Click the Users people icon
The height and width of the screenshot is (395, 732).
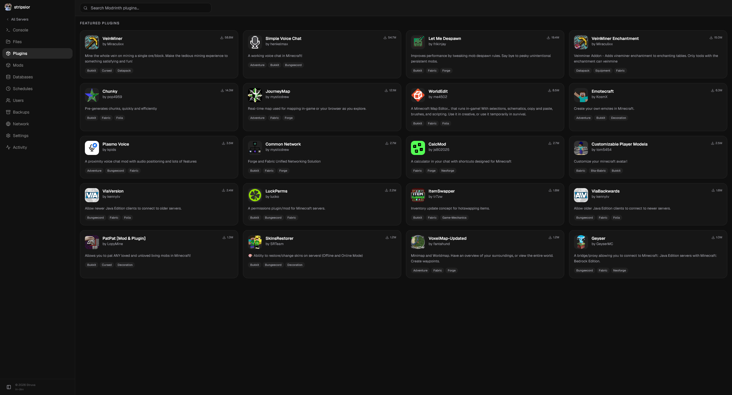click(x=8, y=100)
